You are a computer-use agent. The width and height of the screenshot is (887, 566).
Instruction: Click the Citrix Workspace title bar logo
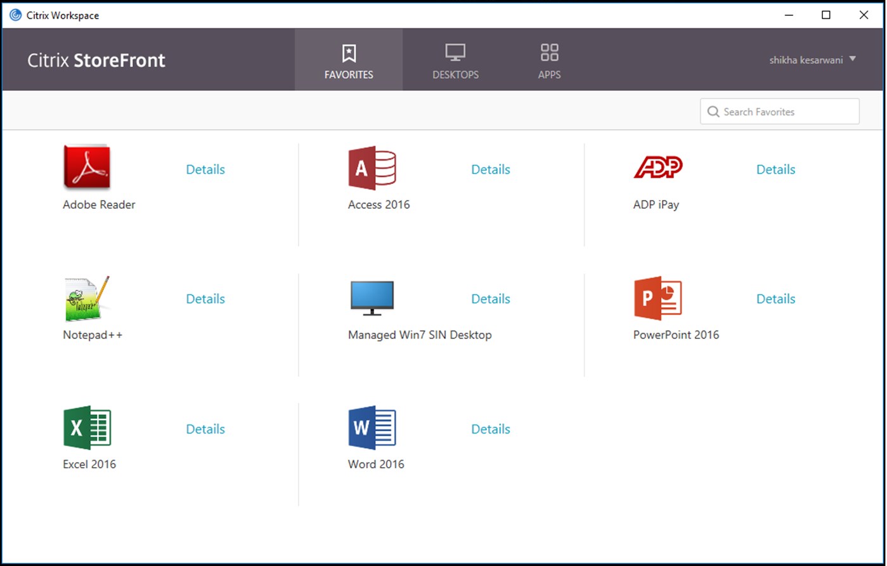coord(16,15)
